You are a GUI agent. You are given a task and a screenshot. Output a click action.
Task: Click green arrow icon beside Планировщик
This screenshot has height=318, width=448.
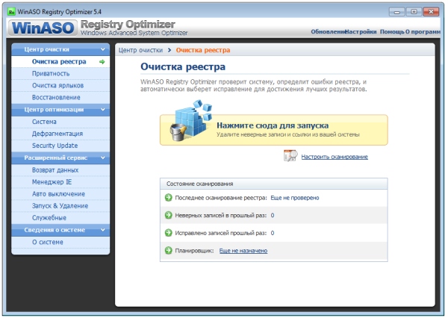pyautogui.click(x=168, y=251)
